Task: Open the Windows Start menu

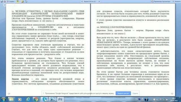Action: (3, 99)
